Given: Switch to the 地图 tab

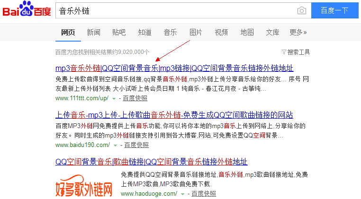Looking at the screenshot, I should pos(247,33).
